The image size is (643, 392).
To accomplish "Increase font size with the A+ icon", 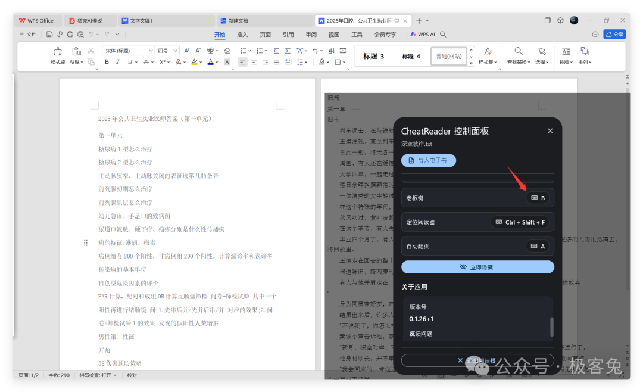I will [187, 51].
